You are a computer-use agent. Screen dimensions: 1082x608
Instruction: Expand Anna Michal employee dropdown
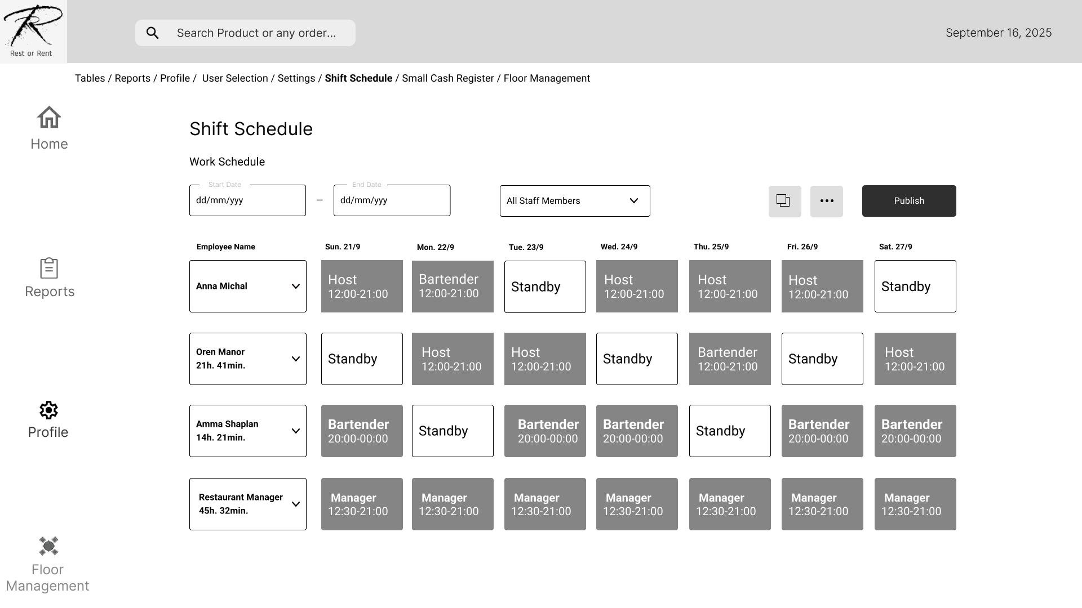tap(295, 287)
